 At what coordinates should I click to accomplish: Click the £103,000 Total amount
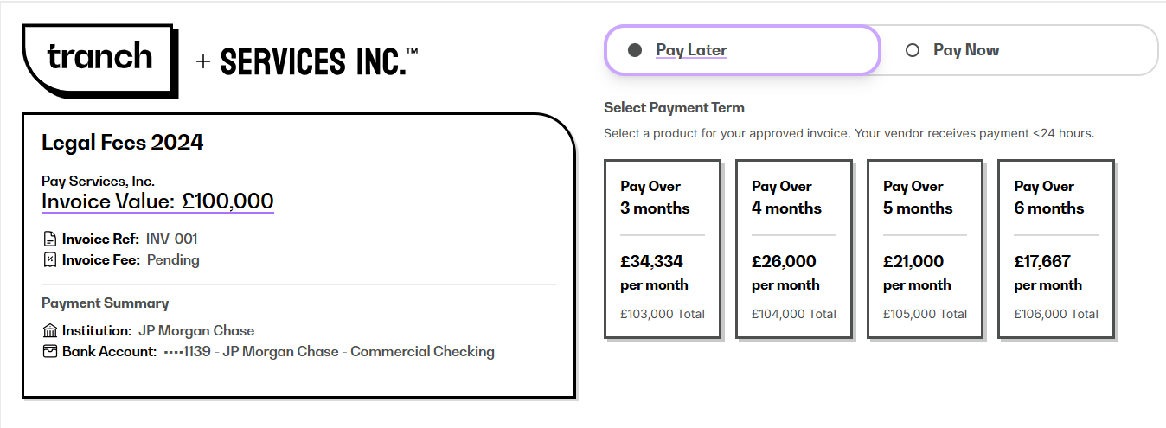pyautogui.click(x=663, y=314)
